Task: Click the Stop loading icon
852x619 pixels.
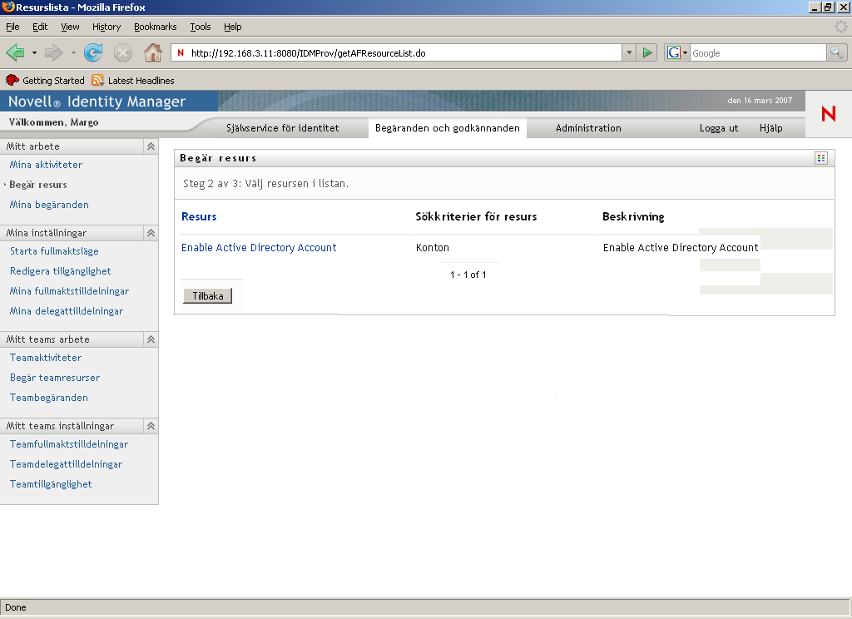Action: tap(123, 52)
